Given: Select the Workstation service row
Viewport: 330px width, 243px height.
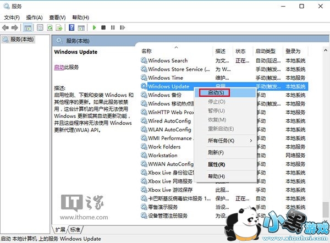Looking at the screenshot, I should [x=224, y=155].
